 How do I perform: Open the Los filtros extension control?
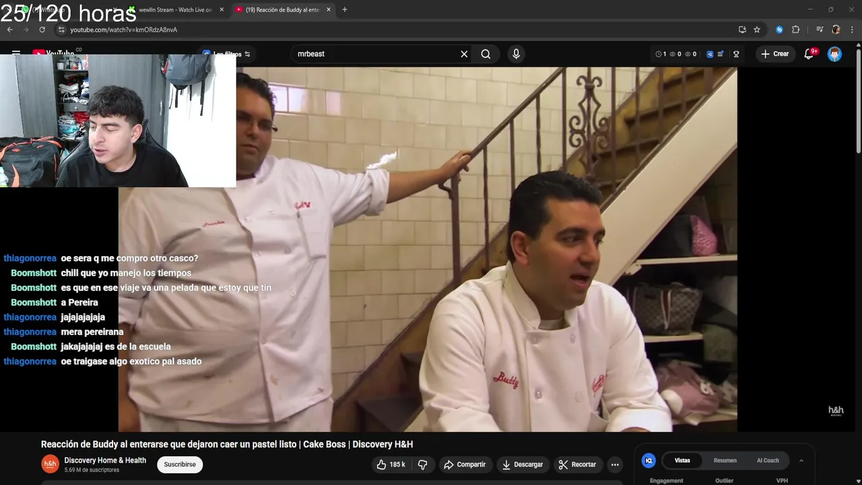227,54
